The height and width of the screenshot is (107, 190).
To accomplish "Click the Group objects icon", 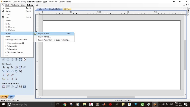I will click(16, 67).
